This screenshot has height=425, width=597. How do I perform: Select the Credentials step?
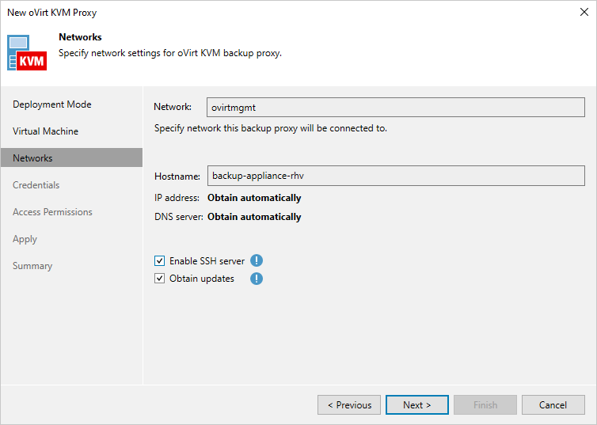36,185
